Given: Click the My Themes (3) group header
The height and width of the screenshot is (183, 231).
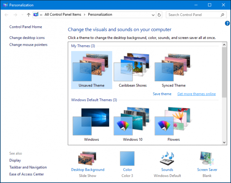Looking at the screenshot, I should [x=83, y=46].
